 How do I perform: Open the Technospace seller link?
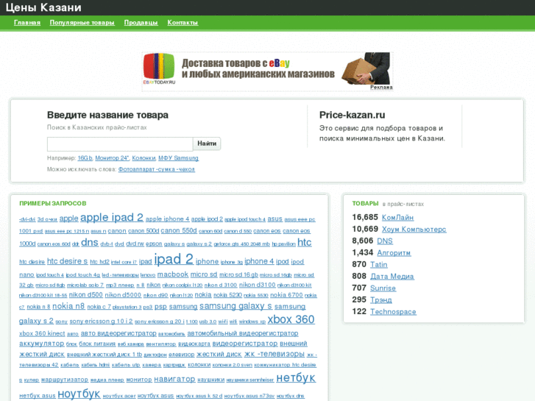[x=393, y=311]
